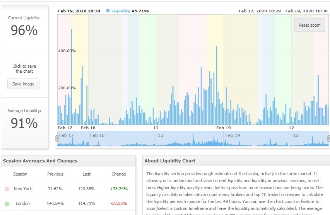Click Session Averages And Changes heading
Image resolution: width=330 pixels, height=215 pixels.
click(x=40, y=161)
